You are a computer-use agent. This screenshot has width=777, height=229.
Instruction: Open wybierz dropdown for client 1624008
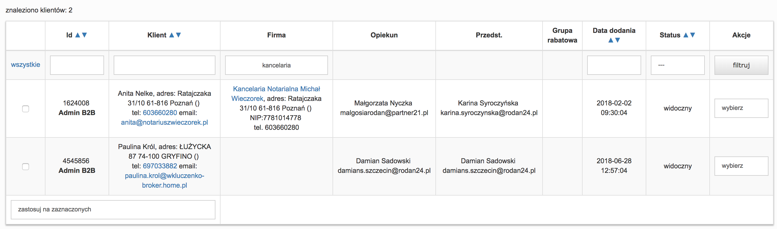point(741,108)
